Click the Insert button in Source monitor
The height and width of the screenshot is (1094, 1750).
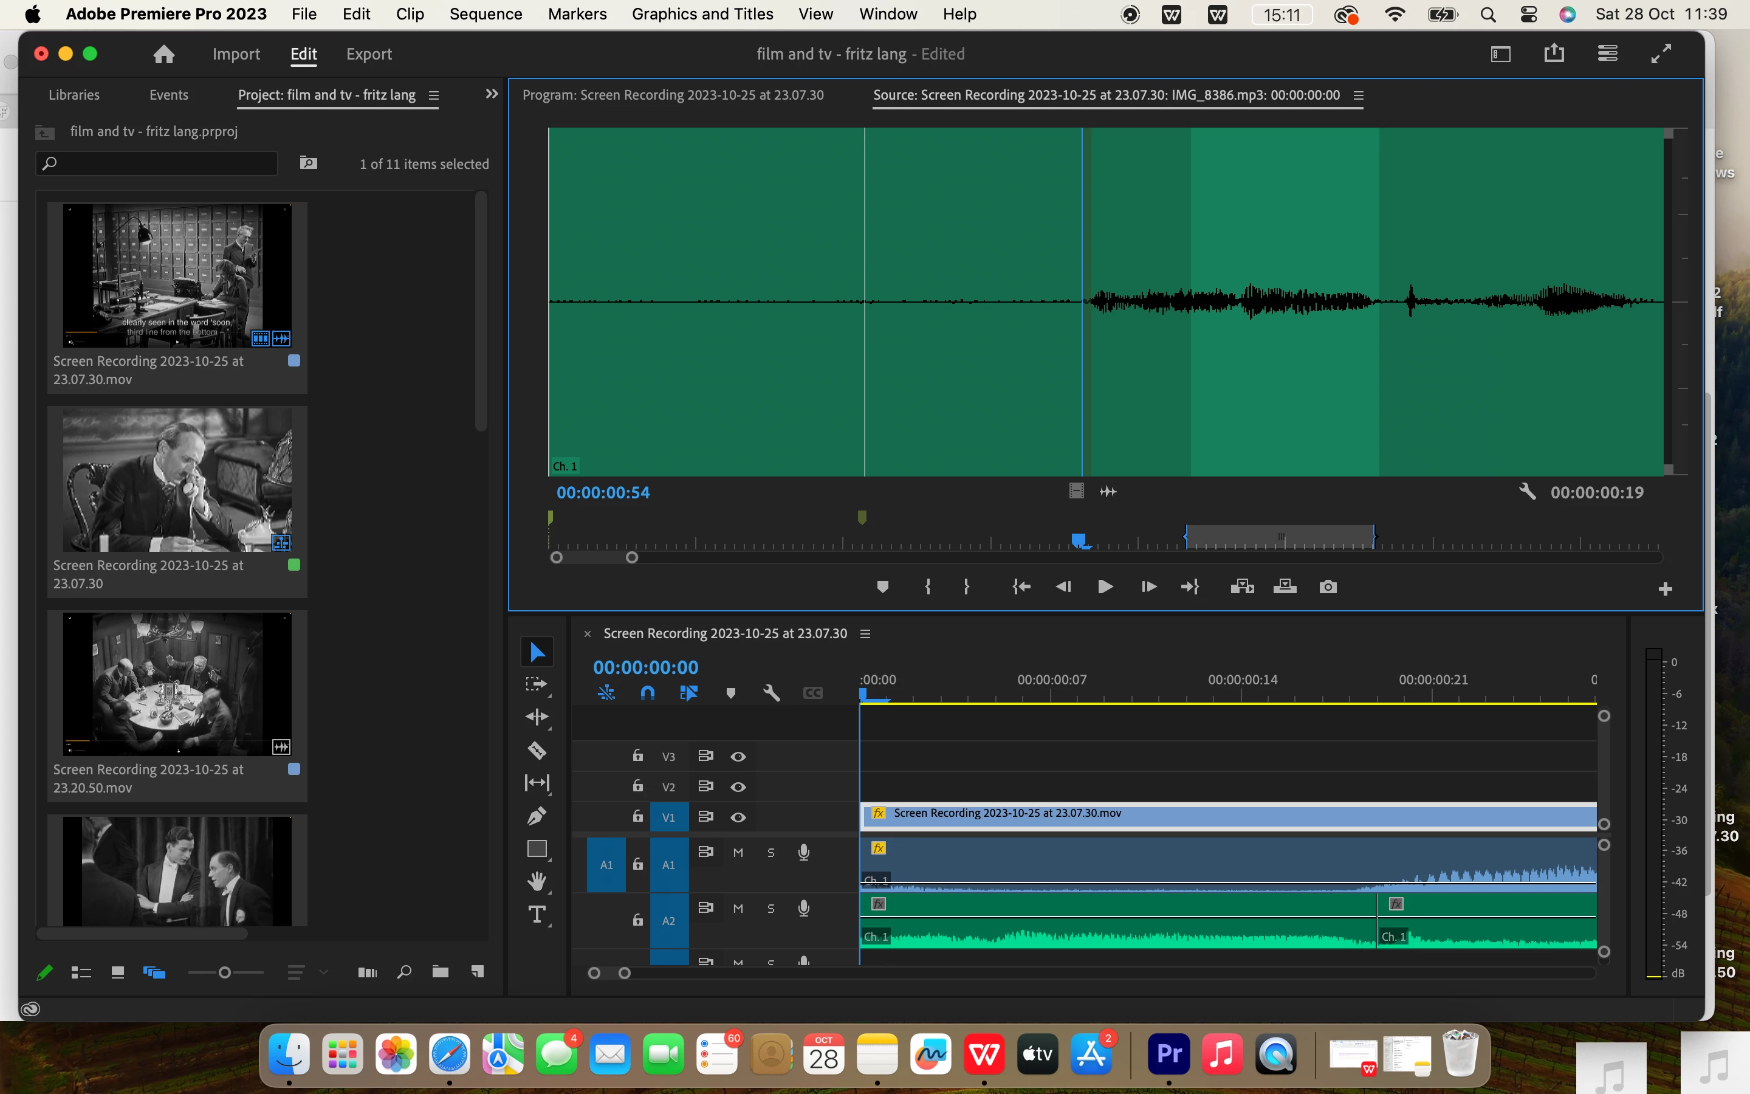click(x=1241, y=587)
